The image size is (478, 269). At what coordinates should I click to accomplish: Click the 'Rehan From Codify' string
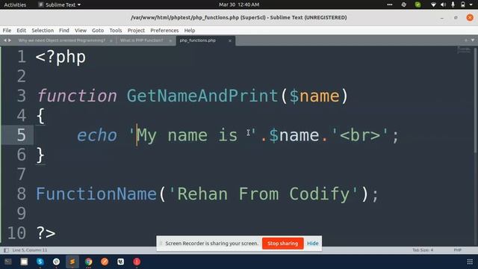pos(263,194)
